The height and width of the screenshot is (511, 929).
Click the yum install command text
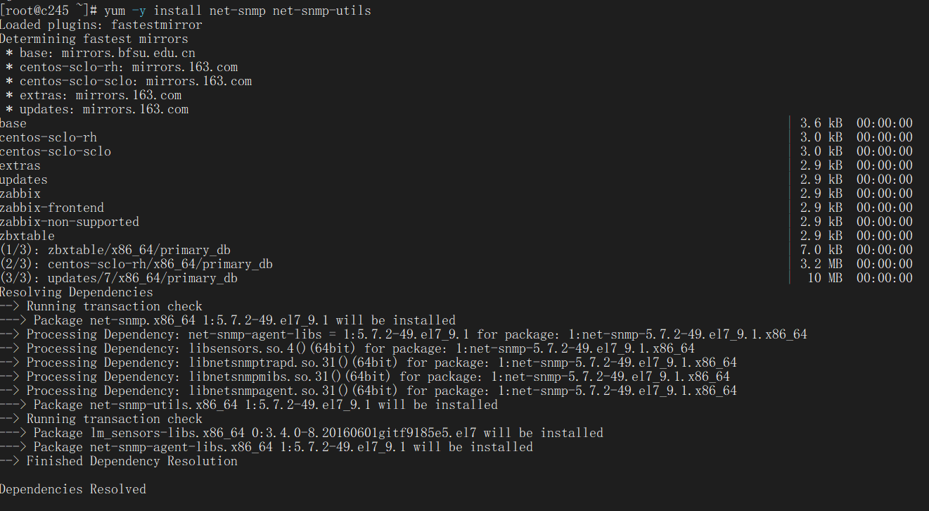[237, 11]
